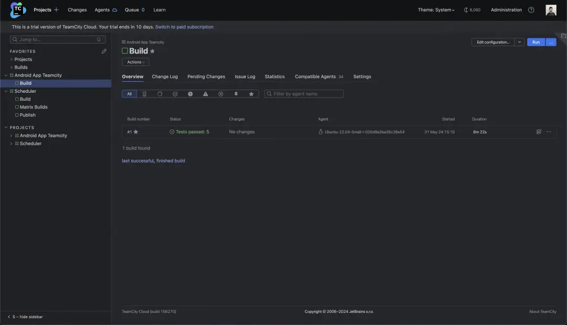Open the About TeamCity link
Image resolution: width=567 pixels, height=325 pixels.
(x=542, y=312)
